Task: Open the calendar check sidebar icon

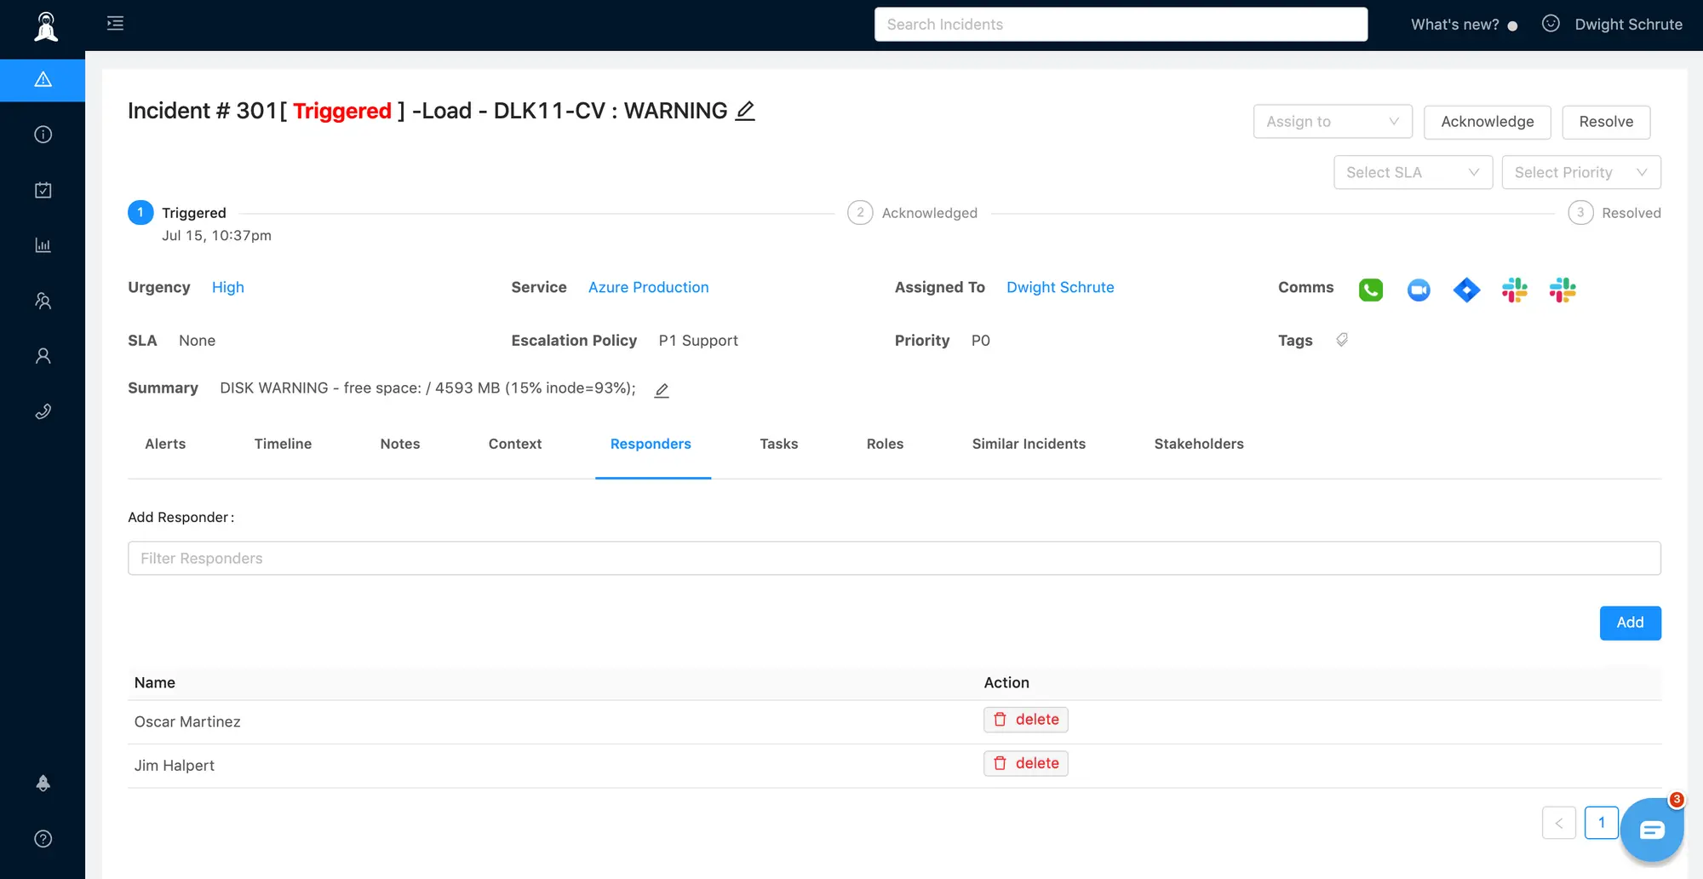Action: point(43,190)
